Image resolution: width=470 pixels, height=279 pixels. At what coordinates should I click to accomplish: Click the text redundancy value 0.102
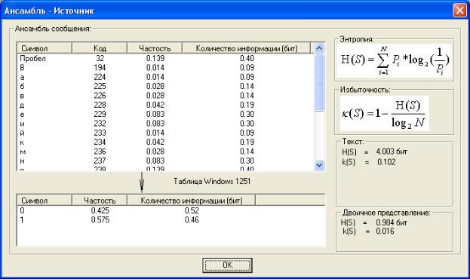click(x=386, y=162)
